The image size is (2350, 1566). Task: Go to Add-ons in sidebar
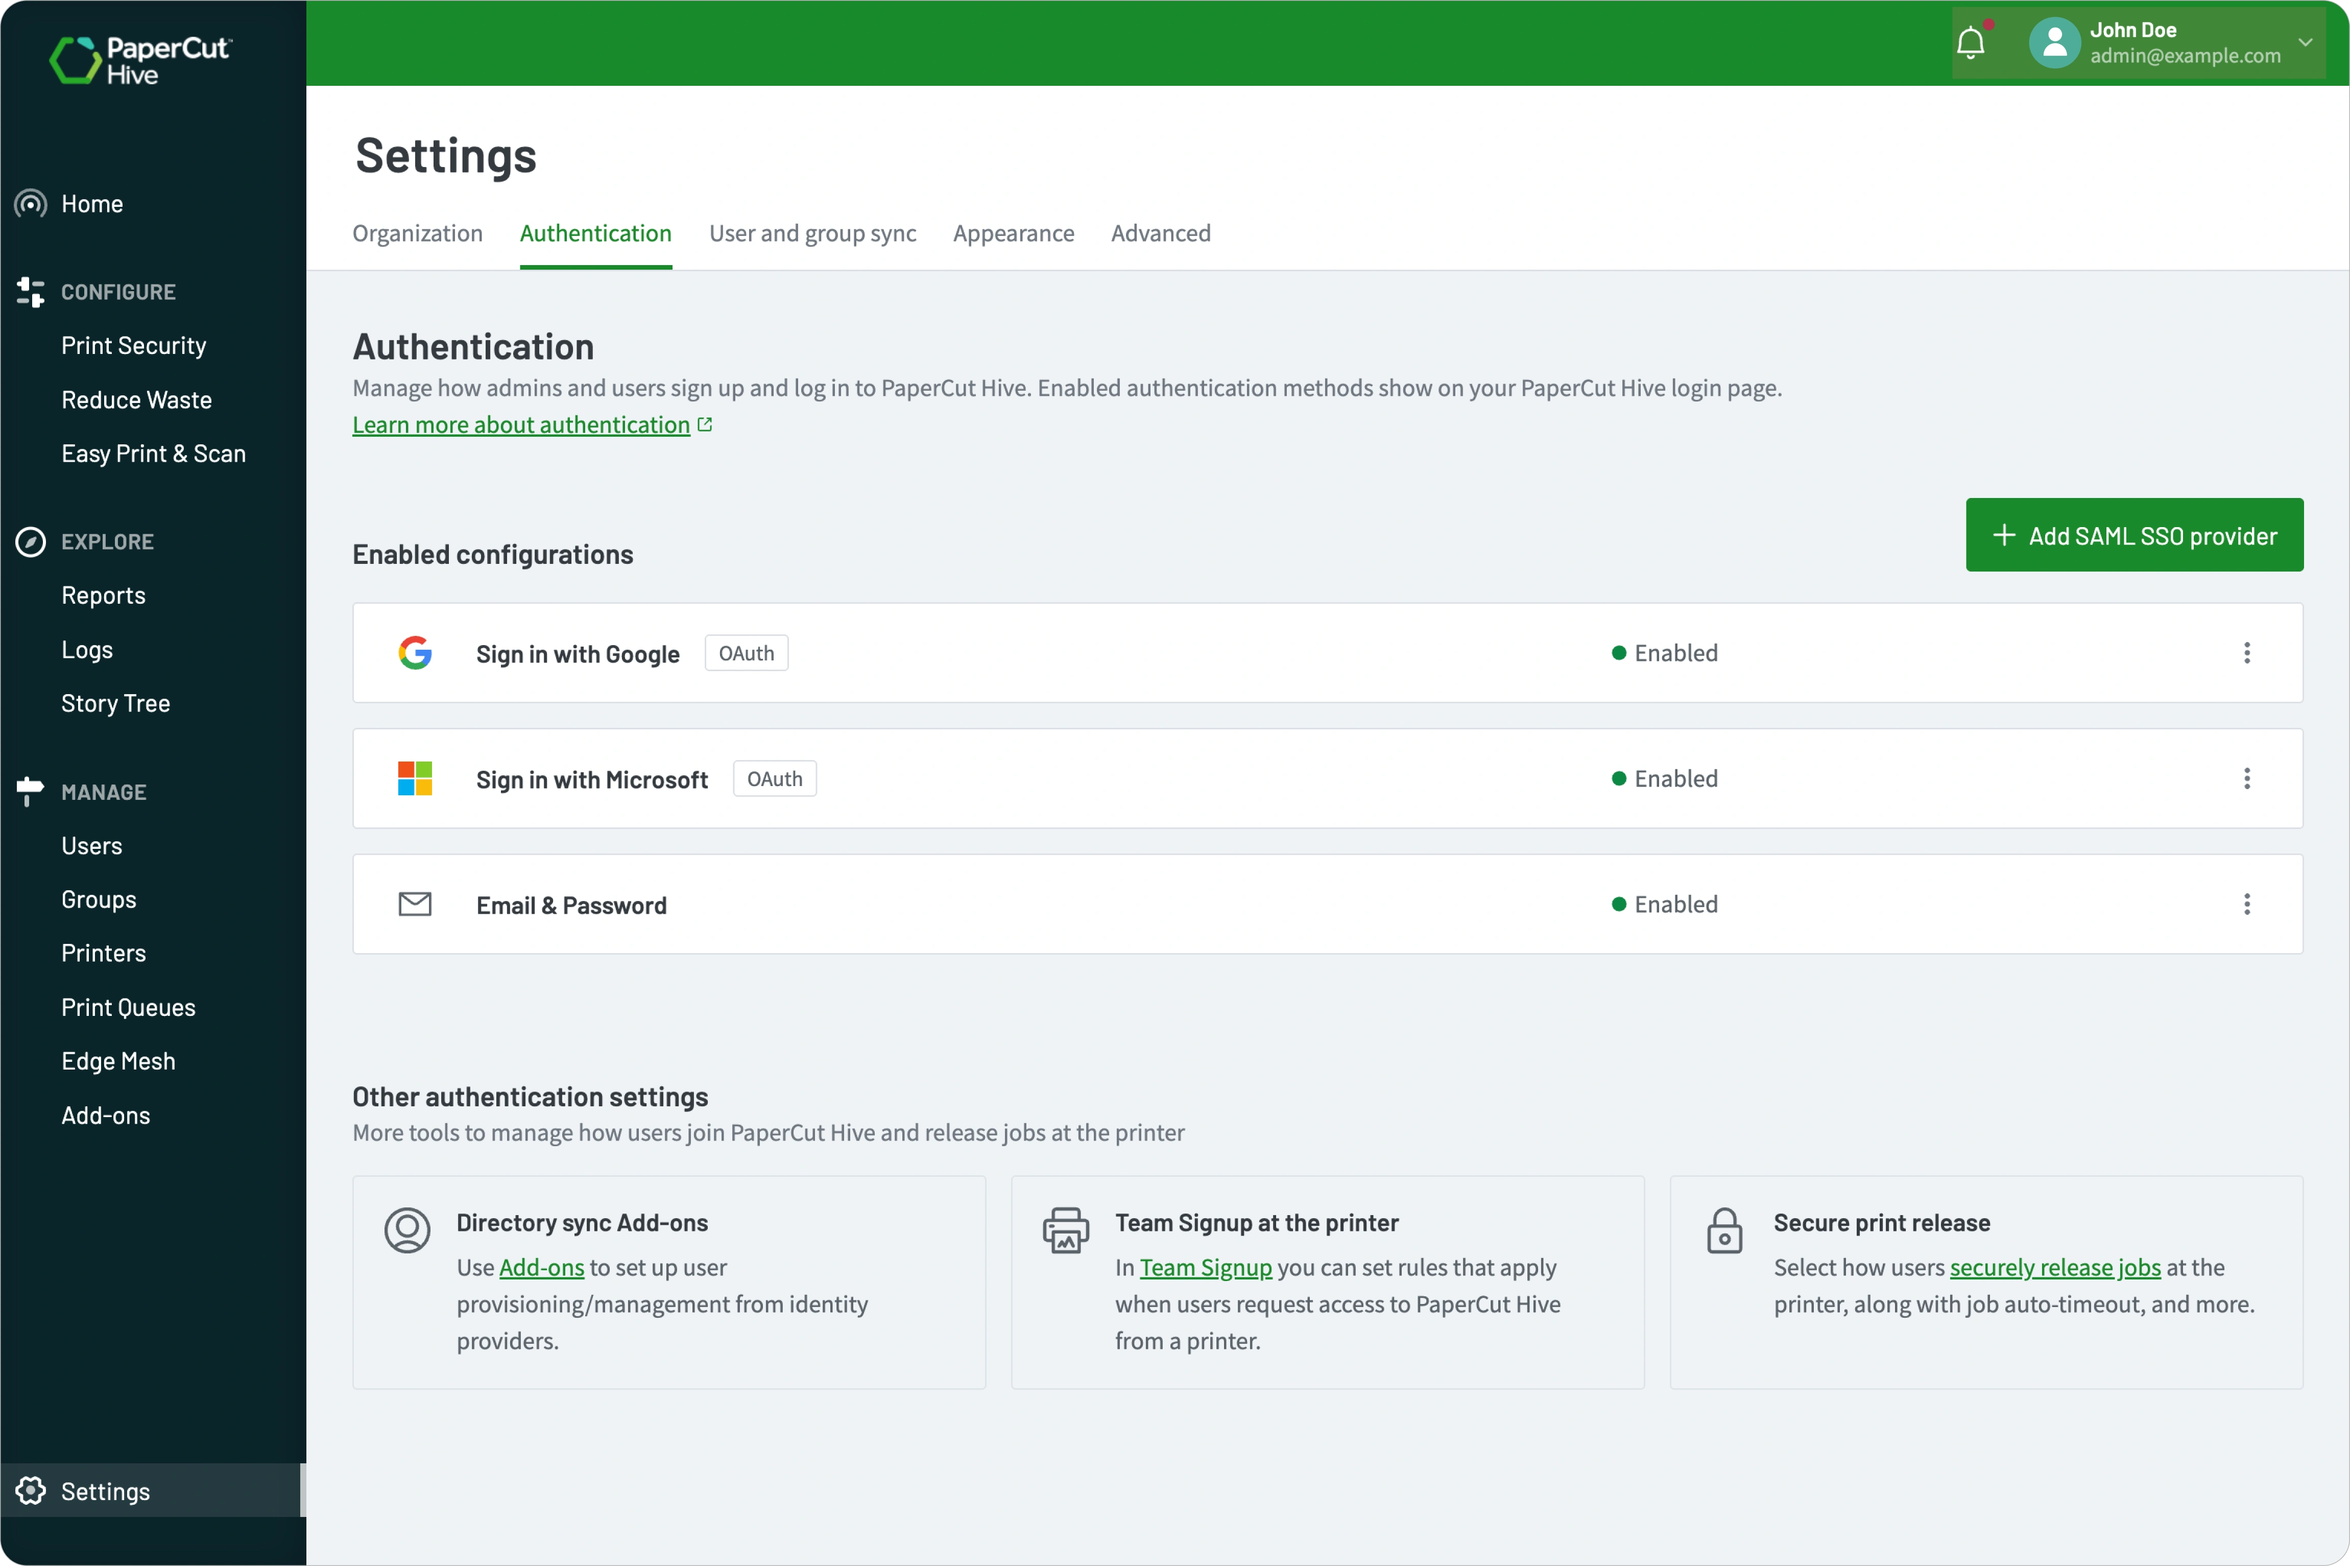coord(106,1116)
